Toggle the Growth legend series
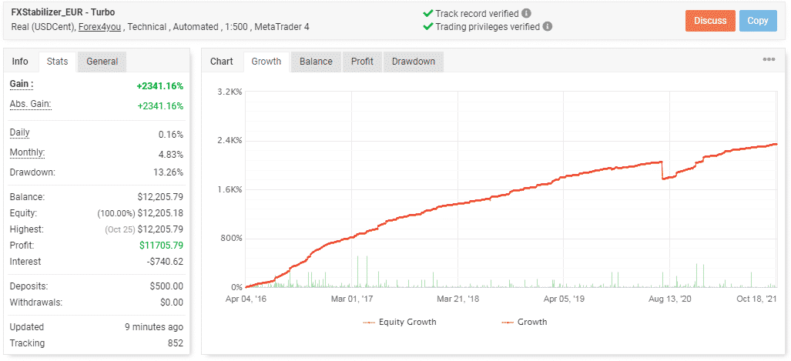This screenshot has height=361, width=791. click(x=525, y=322)
